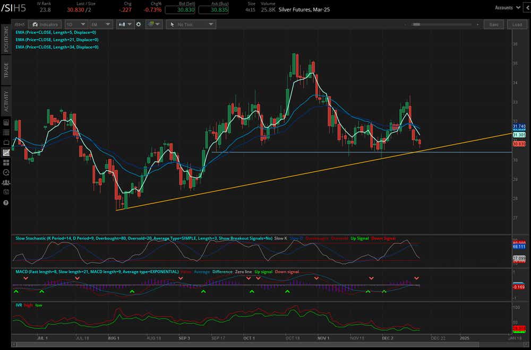The height and width of the screenshot is (350, 531).
Task: Toggle the Down Signal display for Slow Stochastic
Action: coord(383,238)
